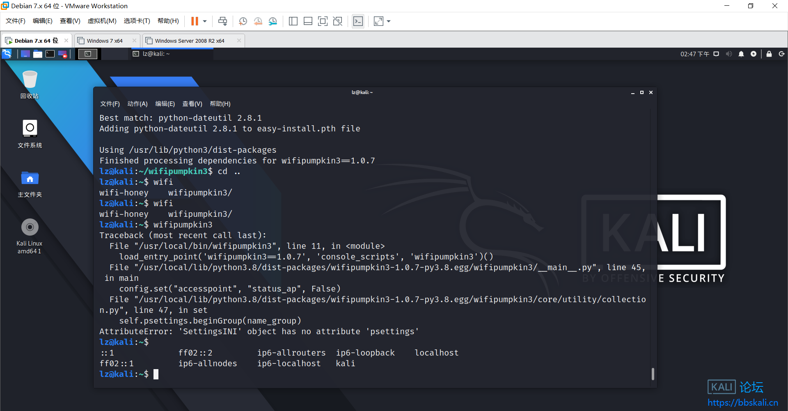Launch the terminal emulator from the Kali taskbar
The height and width of the screenshot is (411, 788).
click(50, 54)
